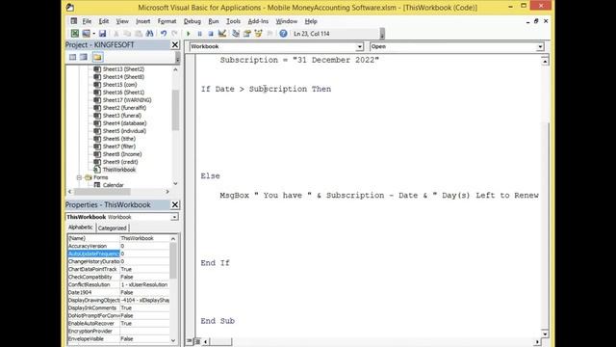Toggle Folders icon in Project panel
The height and width of the screenshot is (347, 616).
(97, 58)
